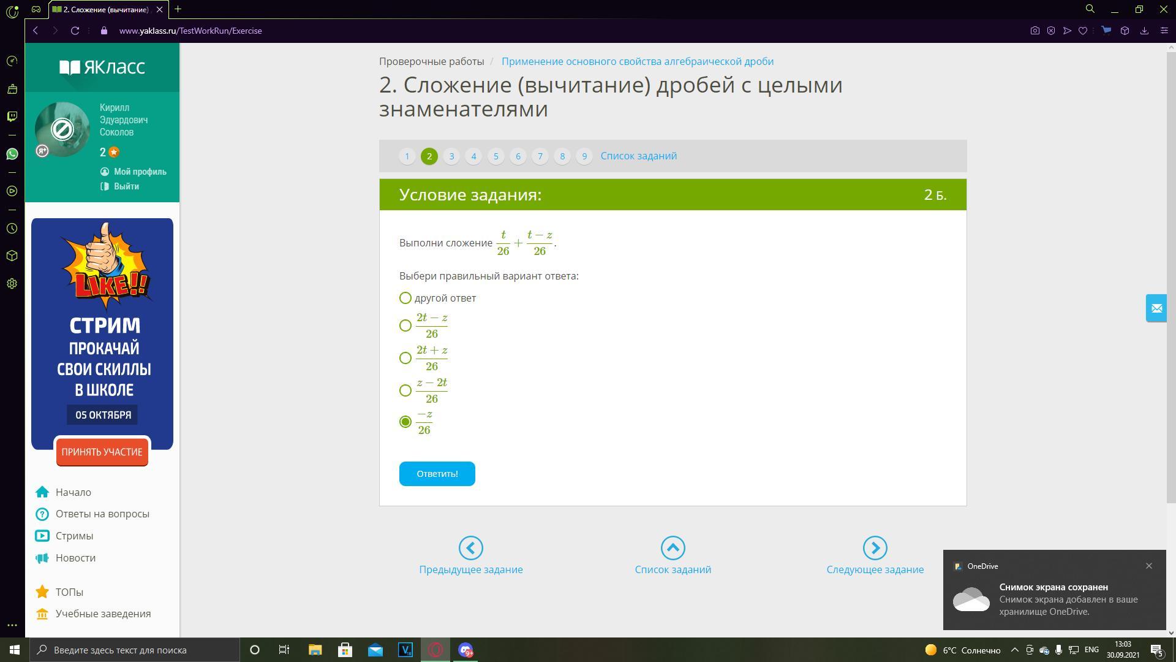1176x662 pixels.
Task: Show hidden system tray icons chevron
Action: tap(1014, 650)
